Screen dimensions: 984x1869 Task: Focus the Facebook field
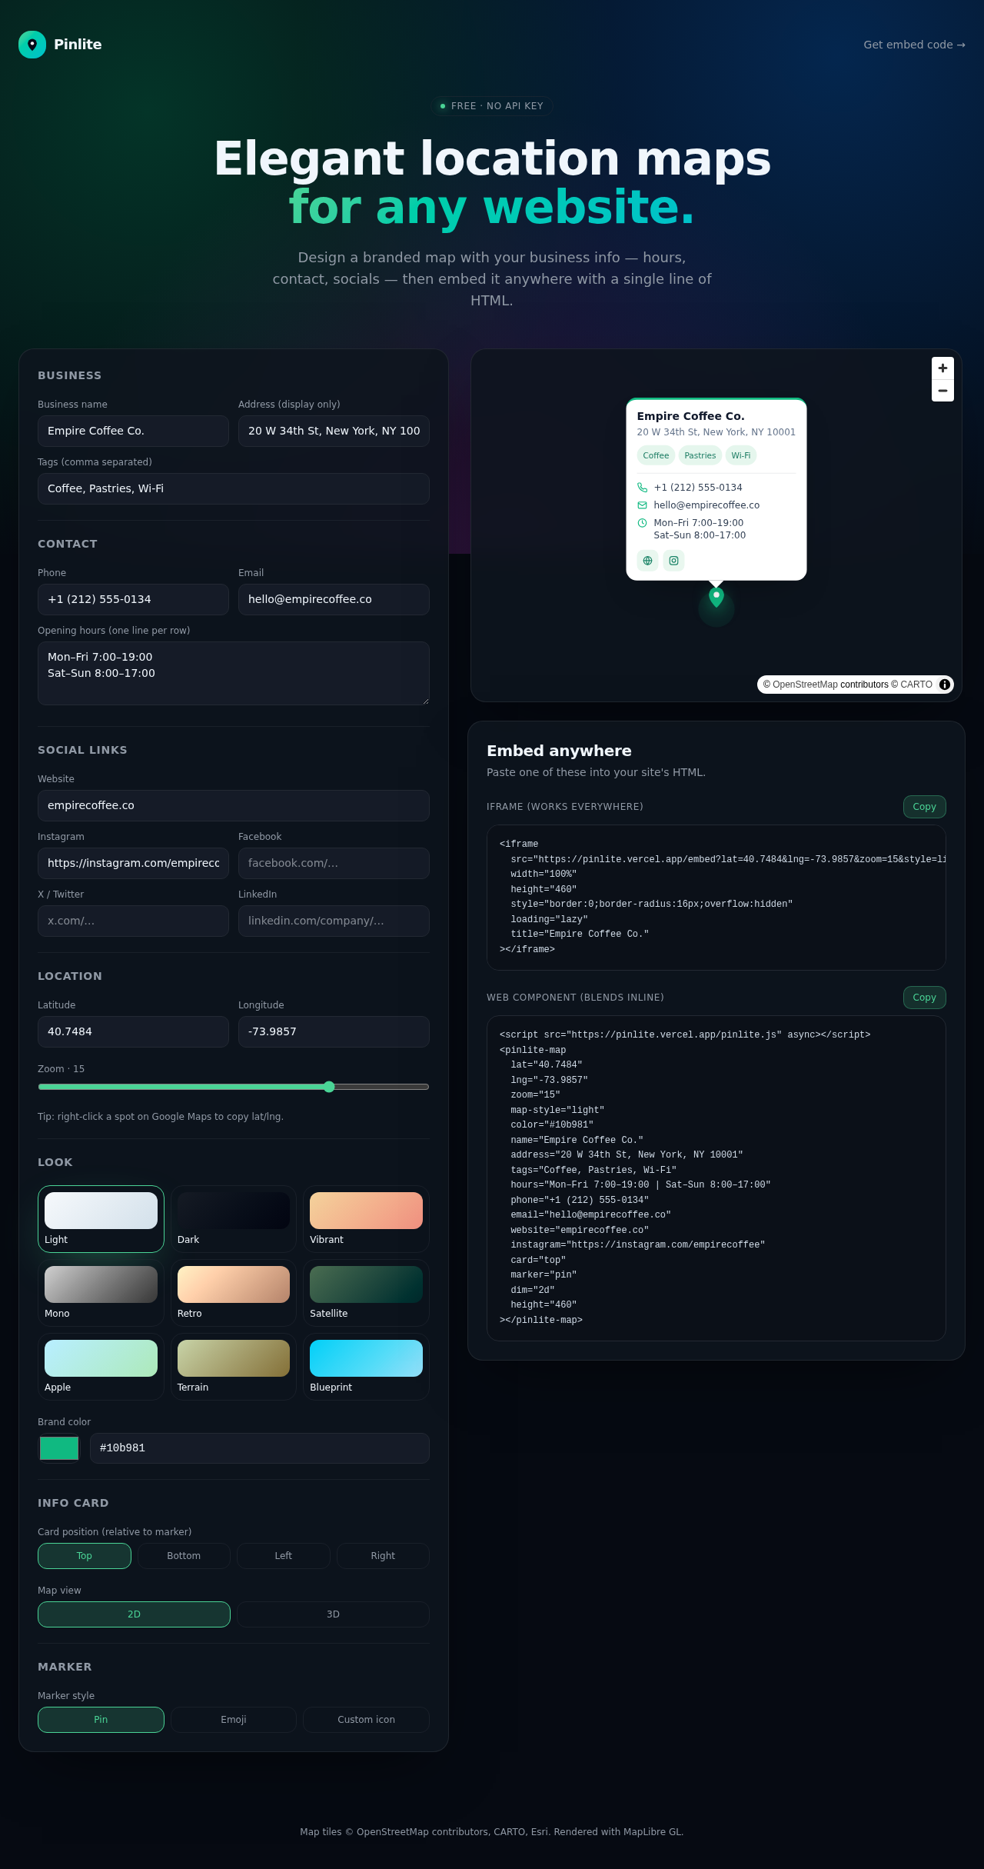[334, 863]
